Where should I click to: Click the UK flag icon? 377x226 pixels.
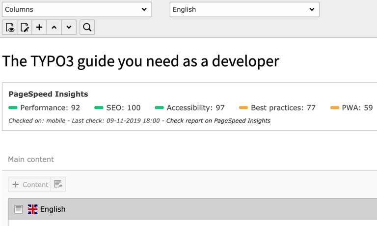click(x=33, y=209)
